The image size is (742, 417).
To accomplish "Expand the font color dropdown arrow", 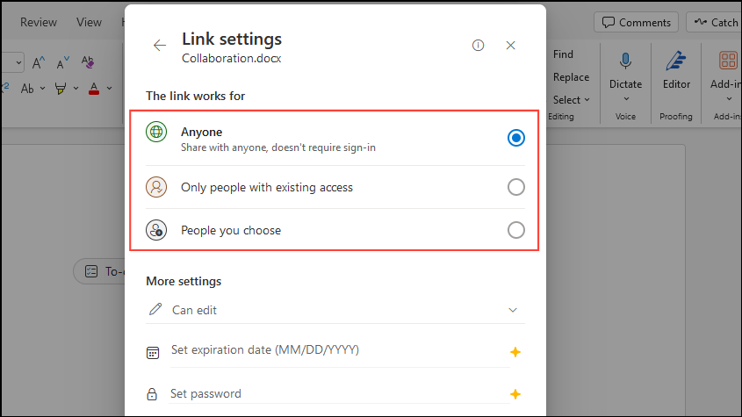I will pyautogui.click(x=109, y=88).
